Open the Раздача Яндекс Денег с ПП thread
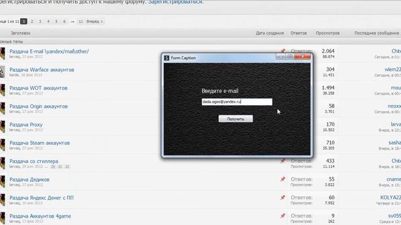Screen dimensions: 401x225 [41, 197]
